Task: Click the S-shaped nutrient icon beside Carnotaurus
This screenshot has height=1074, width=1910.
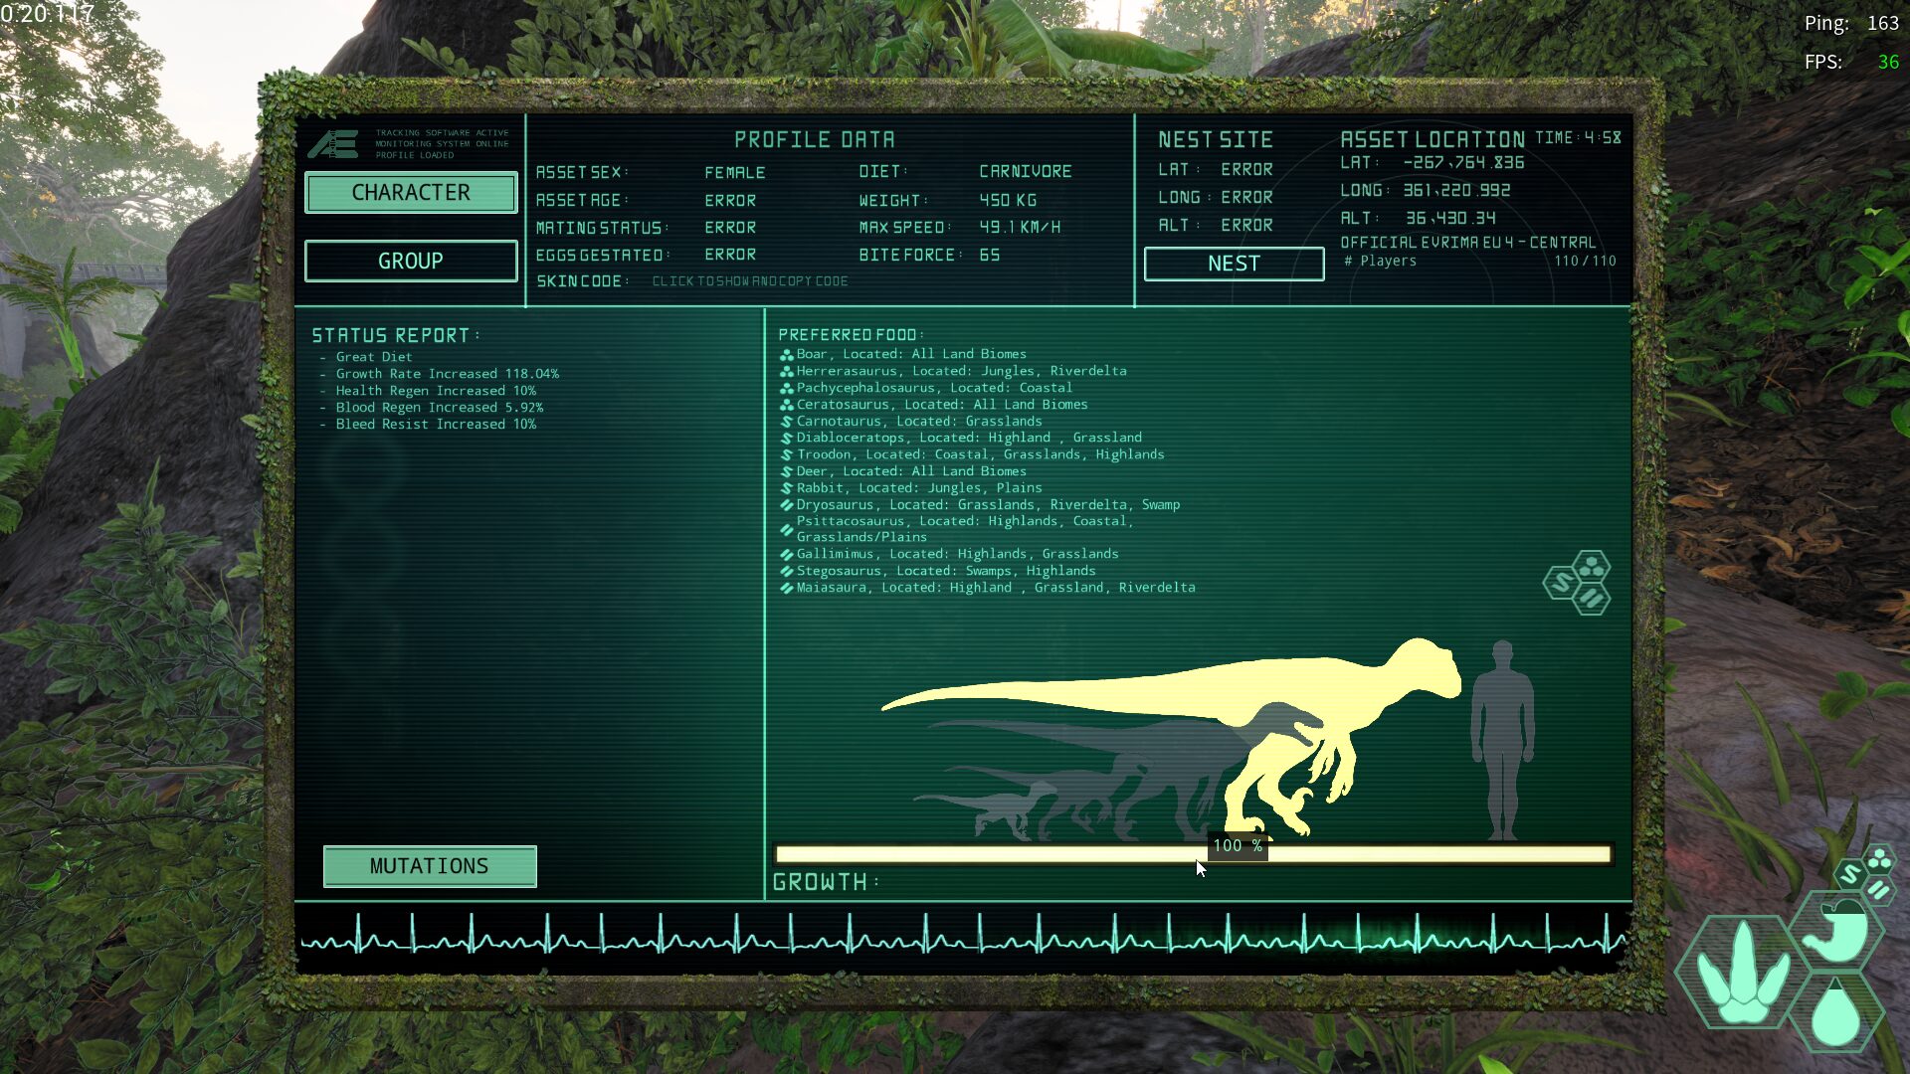Action: (x=786, y=422)
